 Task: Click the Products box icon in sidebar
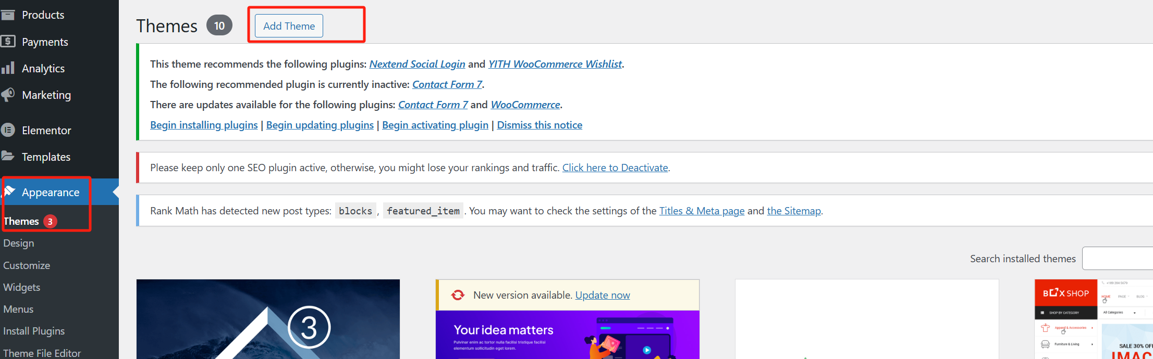(8, 15)
